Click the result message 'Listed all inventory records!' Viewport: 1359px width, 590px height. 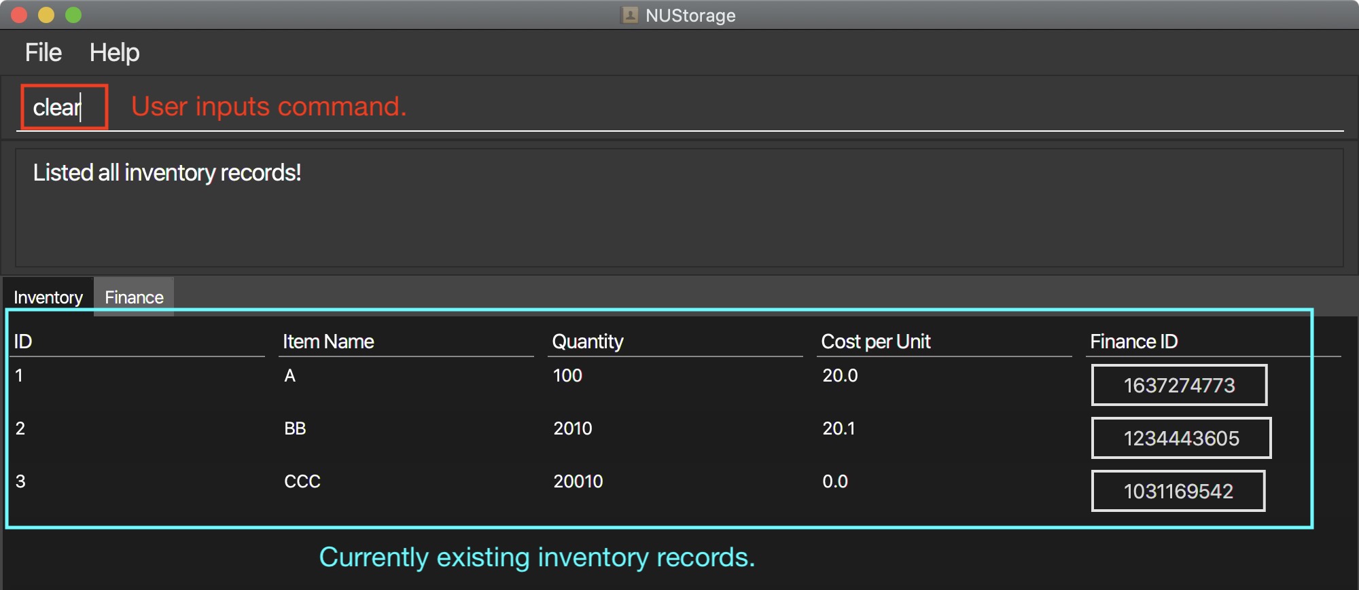[x=167, y=172]
